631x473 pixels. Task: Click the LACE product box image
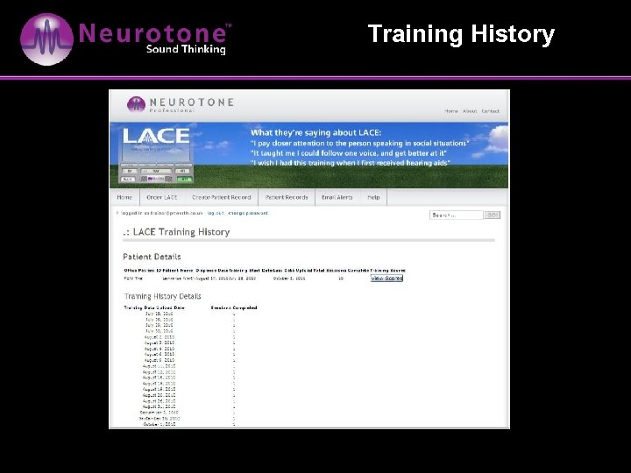point(156,156)
